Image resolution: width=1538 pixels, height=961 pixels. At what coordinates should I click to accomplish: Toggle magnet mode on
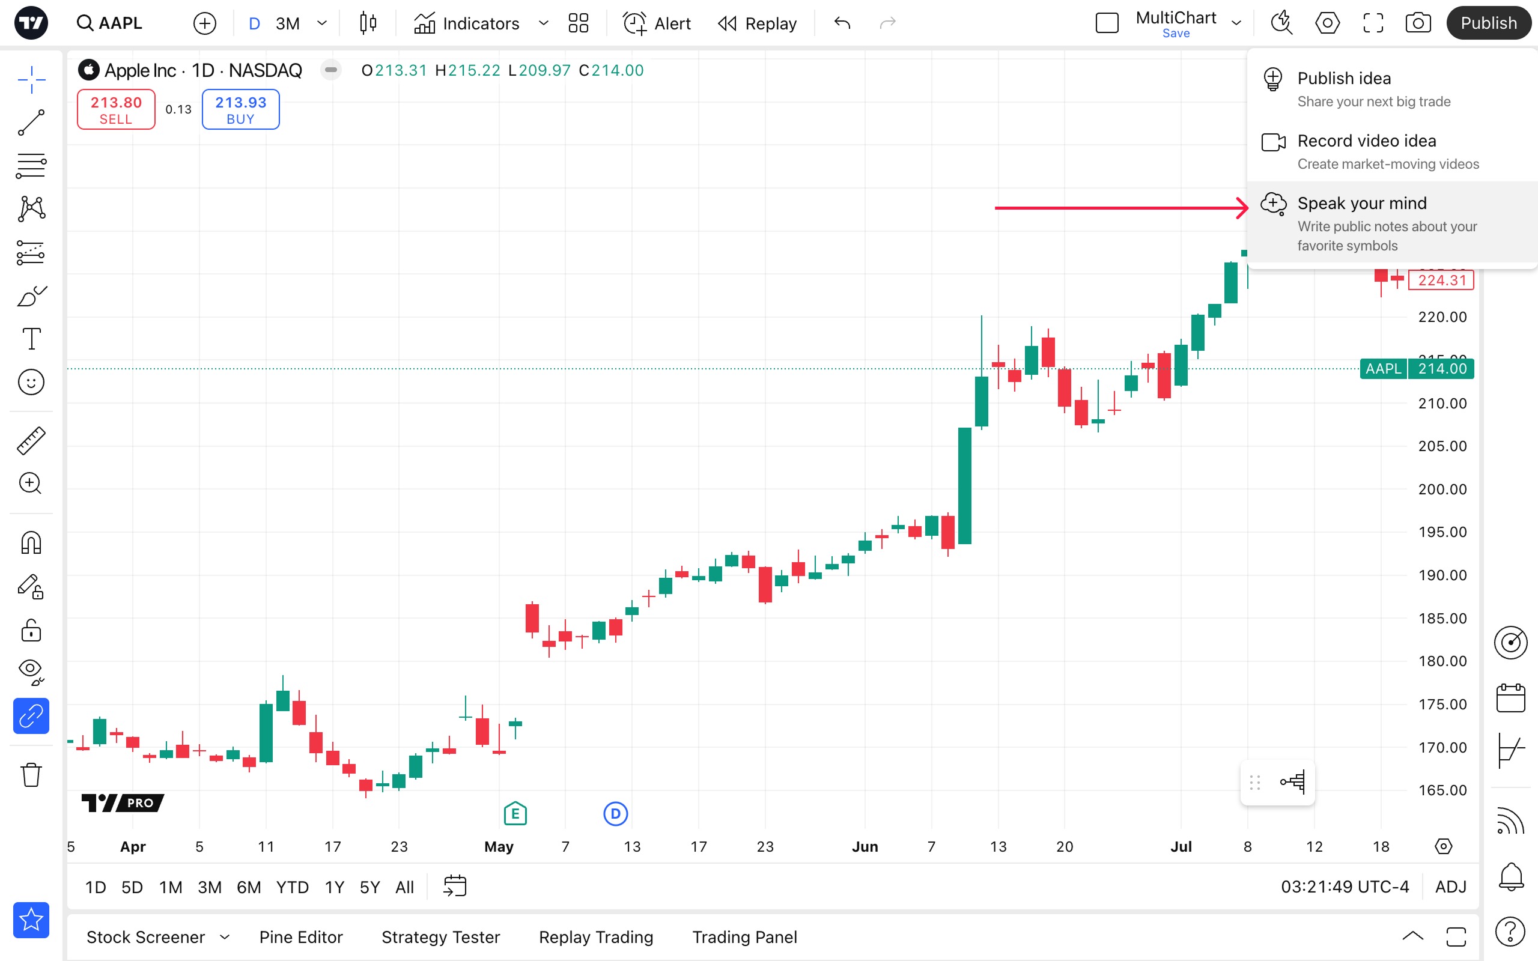[31, 543]
